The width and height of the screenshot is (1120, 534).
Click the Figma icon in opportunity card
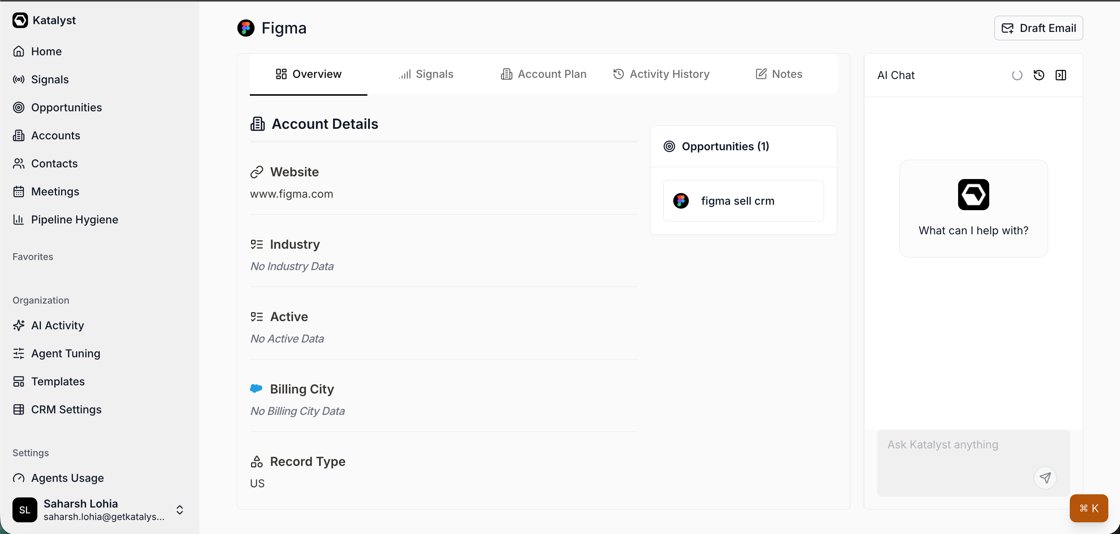pyautogui.click(x=680, y=200)
